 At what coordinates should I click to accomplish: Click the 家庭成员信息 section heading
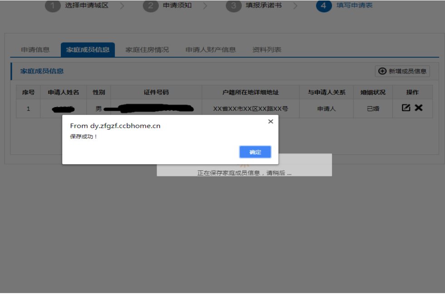[42, 71]
